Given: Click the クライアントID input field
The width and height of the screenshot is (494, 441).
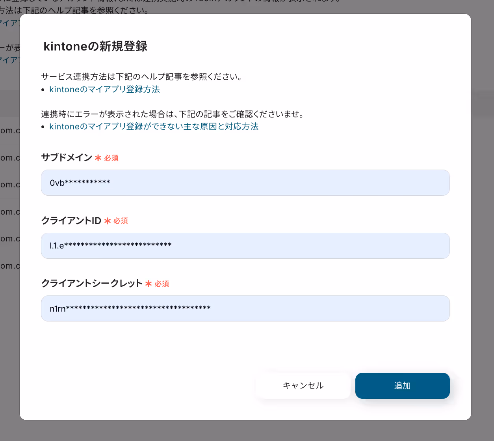Looking at the screenshot, I should 245,246.
